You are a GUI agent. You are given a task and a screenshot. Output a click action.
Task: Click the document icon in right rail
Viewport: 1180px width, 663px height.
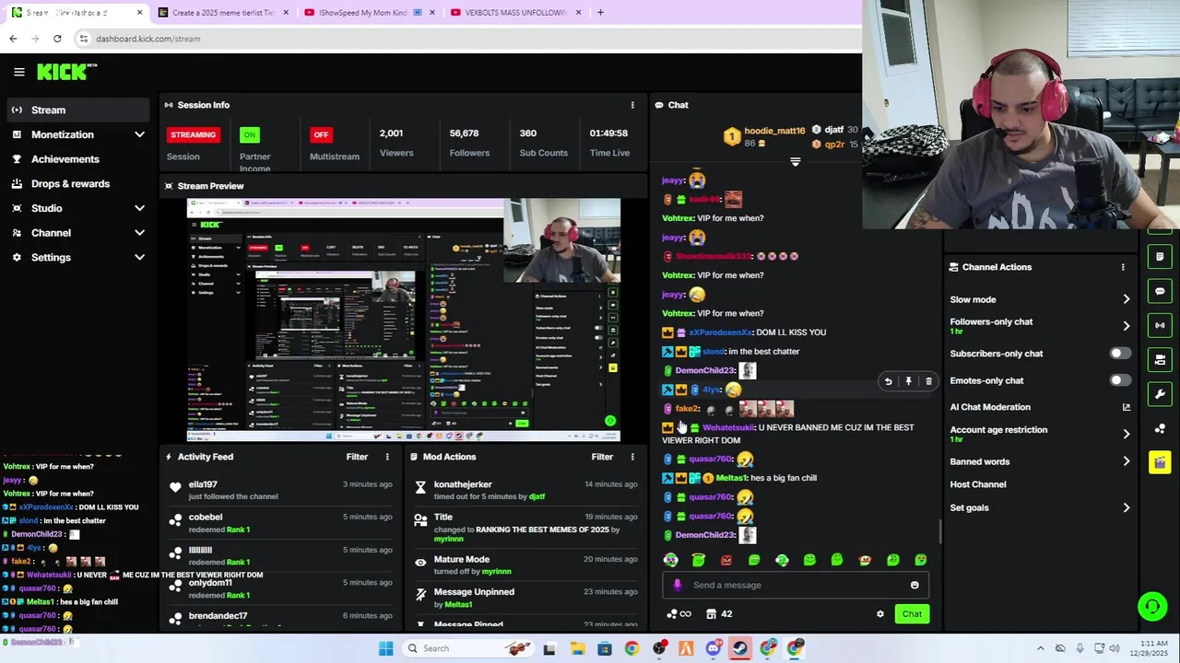coord(1160,256)
